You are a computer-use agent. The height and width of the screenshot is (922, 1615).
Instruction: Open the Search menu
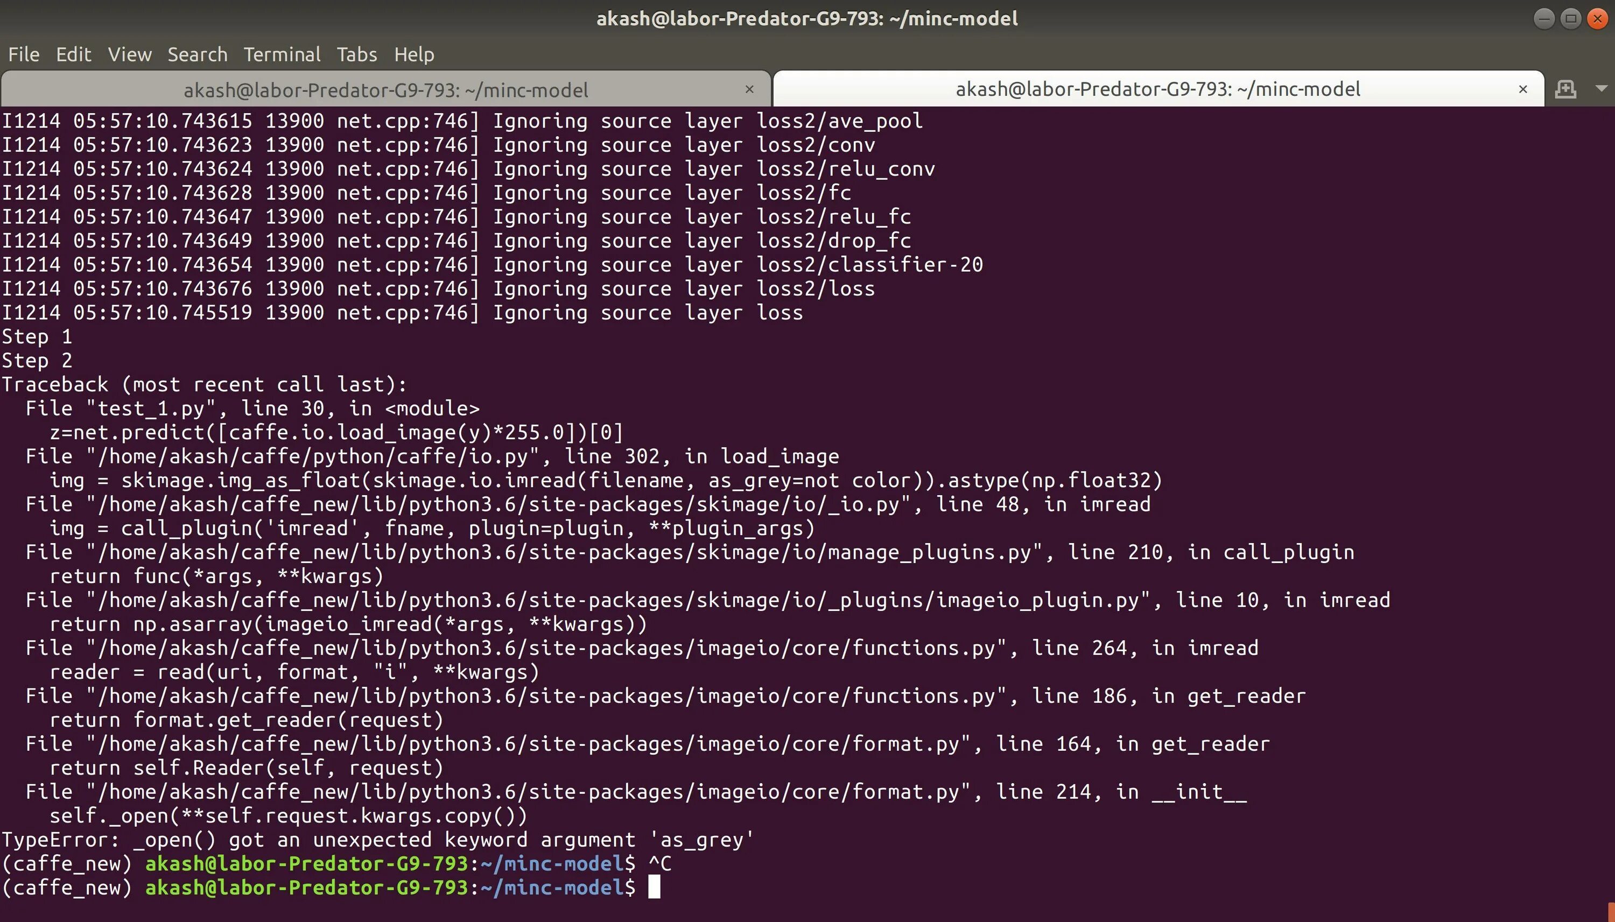[198, 54]
